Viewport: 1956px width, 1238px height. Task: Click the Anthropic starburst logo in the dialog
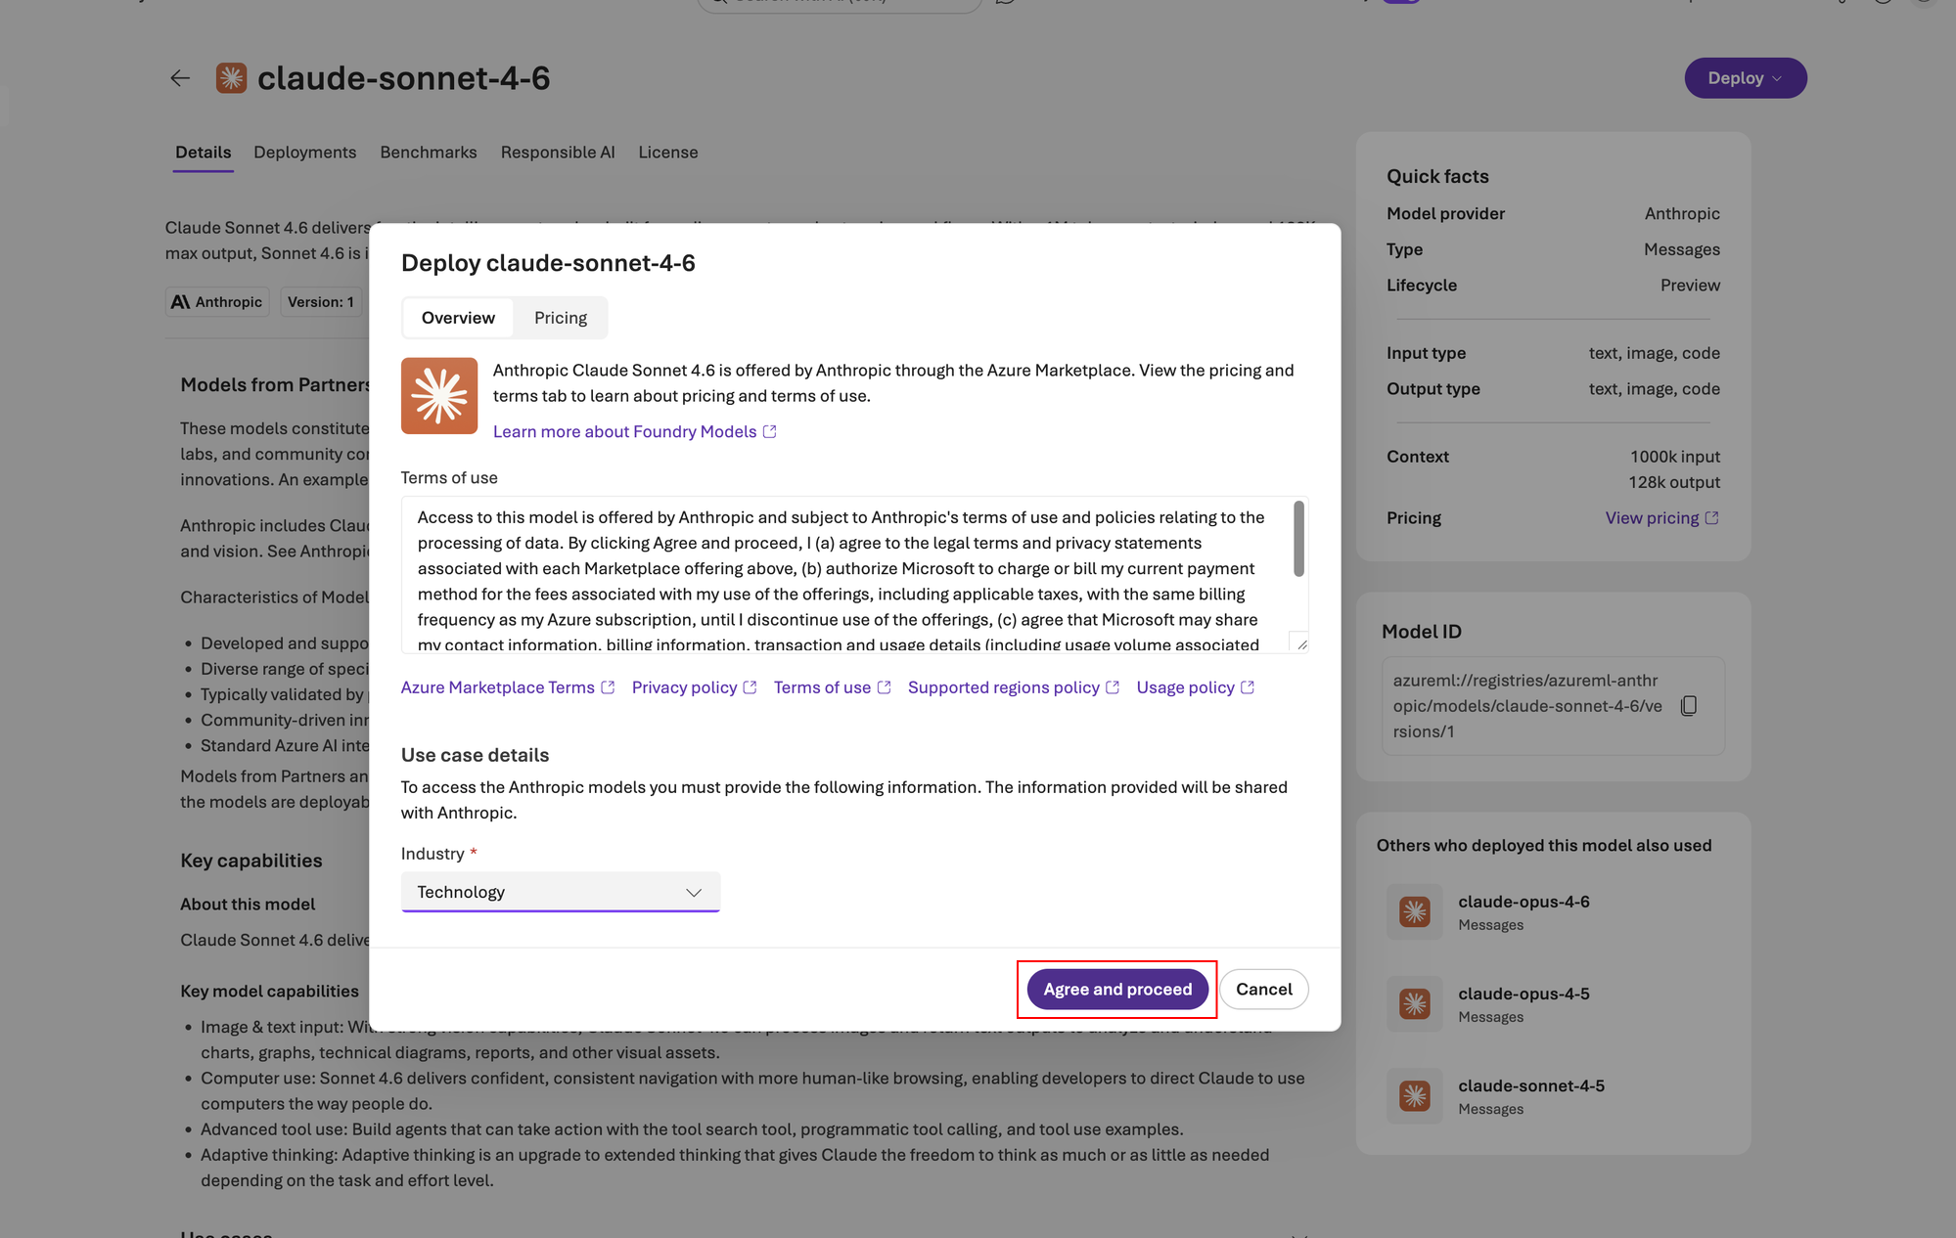438,395
